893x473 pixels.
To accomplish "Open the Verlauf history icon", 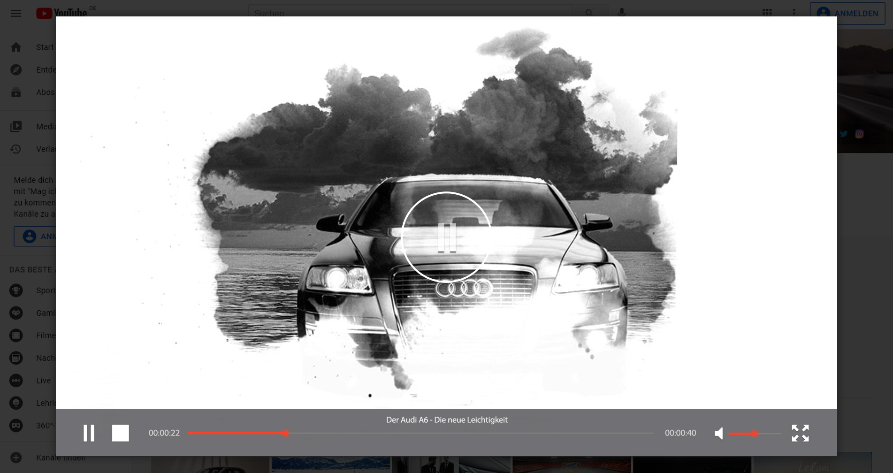I will [16, 149].
